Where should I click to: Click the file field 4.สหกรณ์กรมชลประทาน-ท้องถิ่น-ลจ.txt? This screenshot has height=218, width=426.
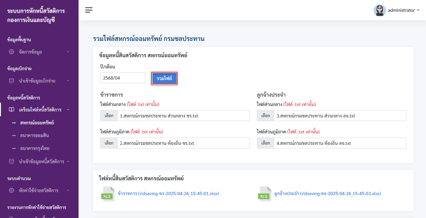340,143
